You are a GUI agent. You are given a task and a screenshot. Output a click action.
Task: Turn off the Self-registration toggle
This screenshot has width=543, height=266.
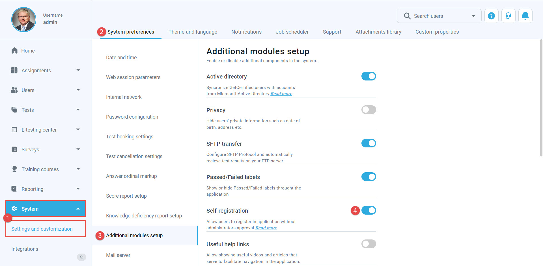[x=369, y=210]
